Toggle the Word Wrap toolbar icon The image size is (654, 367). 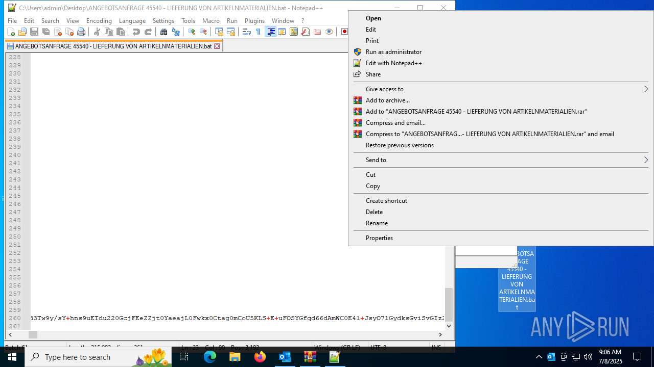click(x=247, y=32)
